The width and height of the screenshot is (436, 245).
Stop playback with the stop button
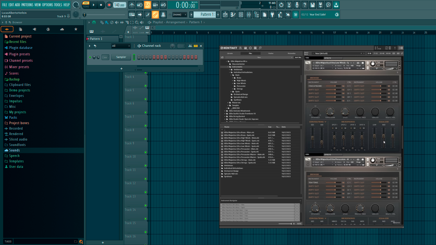pyautogui.click(x=101, y=5)
